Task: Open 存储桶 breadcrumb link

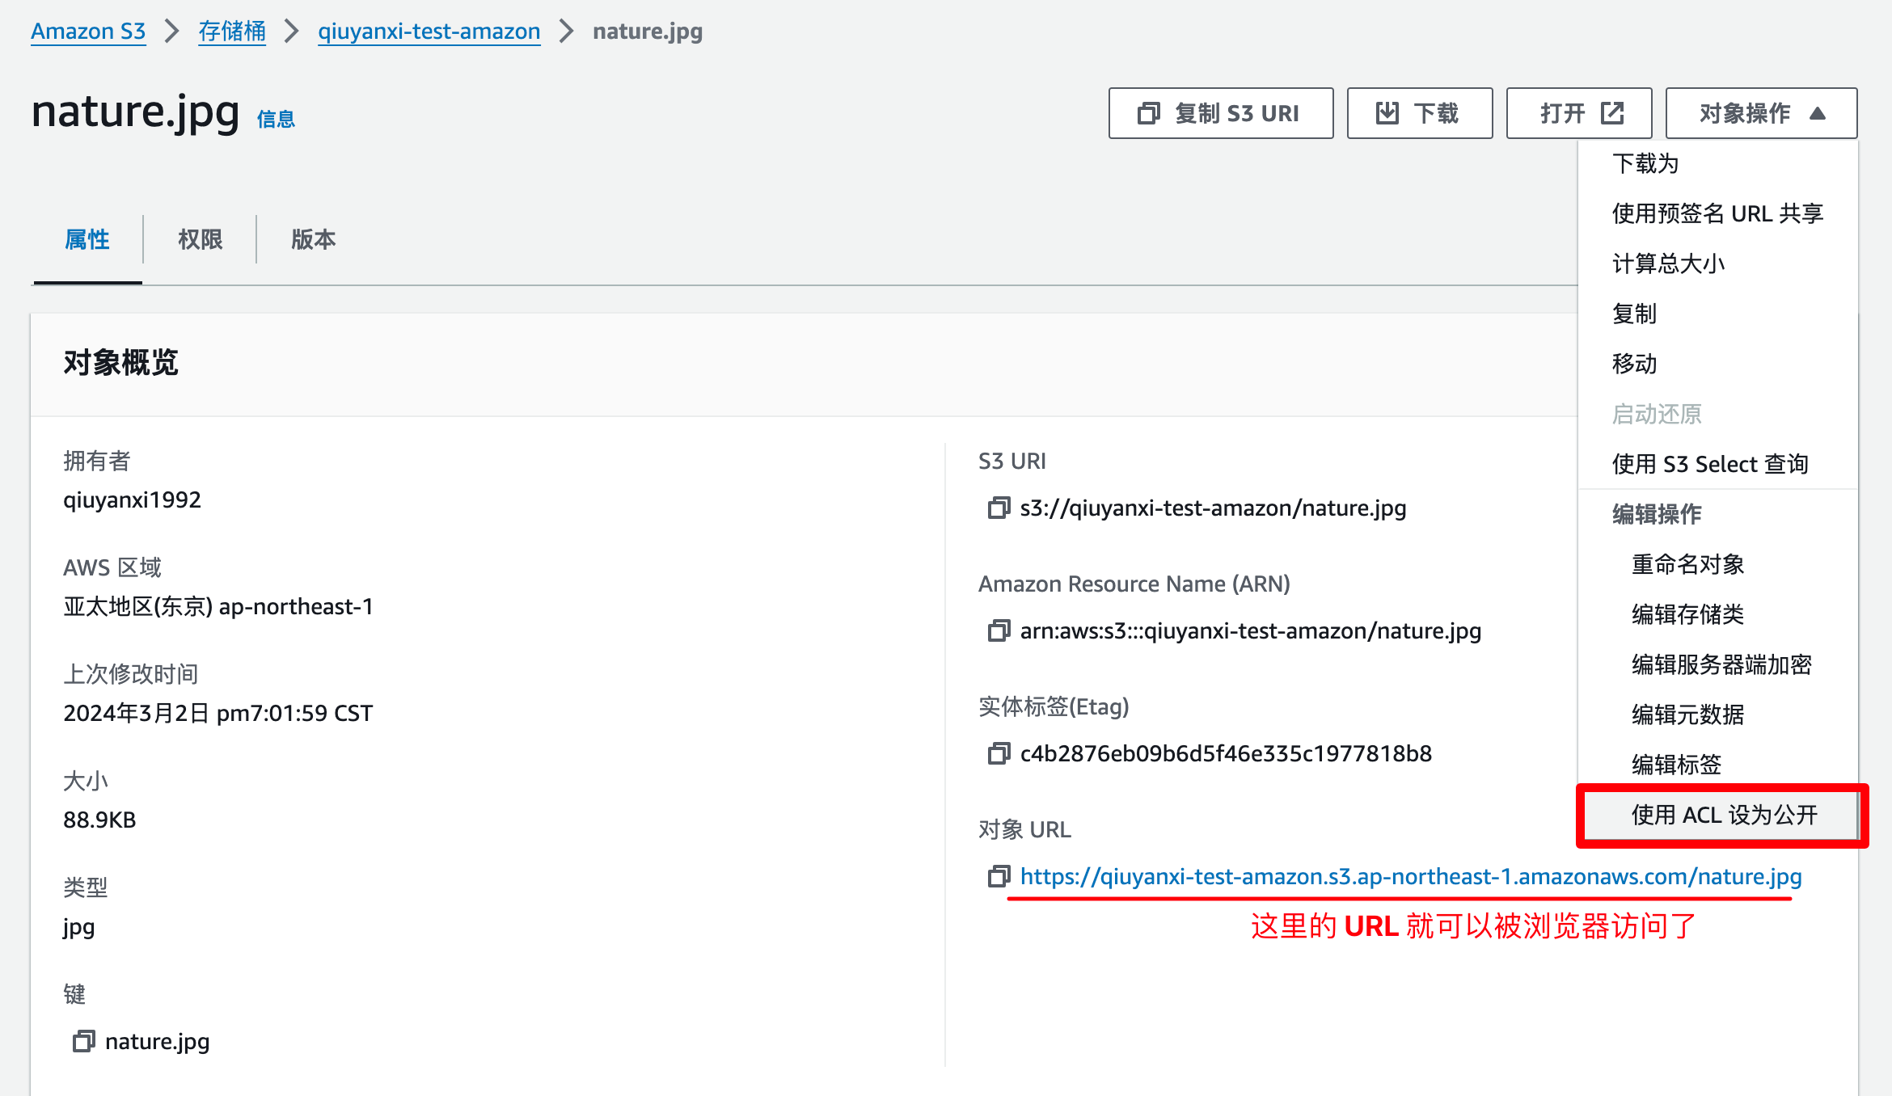Action: click(x=232, y=32)
